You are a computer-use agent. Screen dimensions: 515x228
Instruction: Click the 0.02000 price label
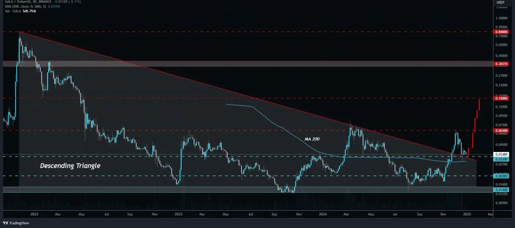[501, 176]
